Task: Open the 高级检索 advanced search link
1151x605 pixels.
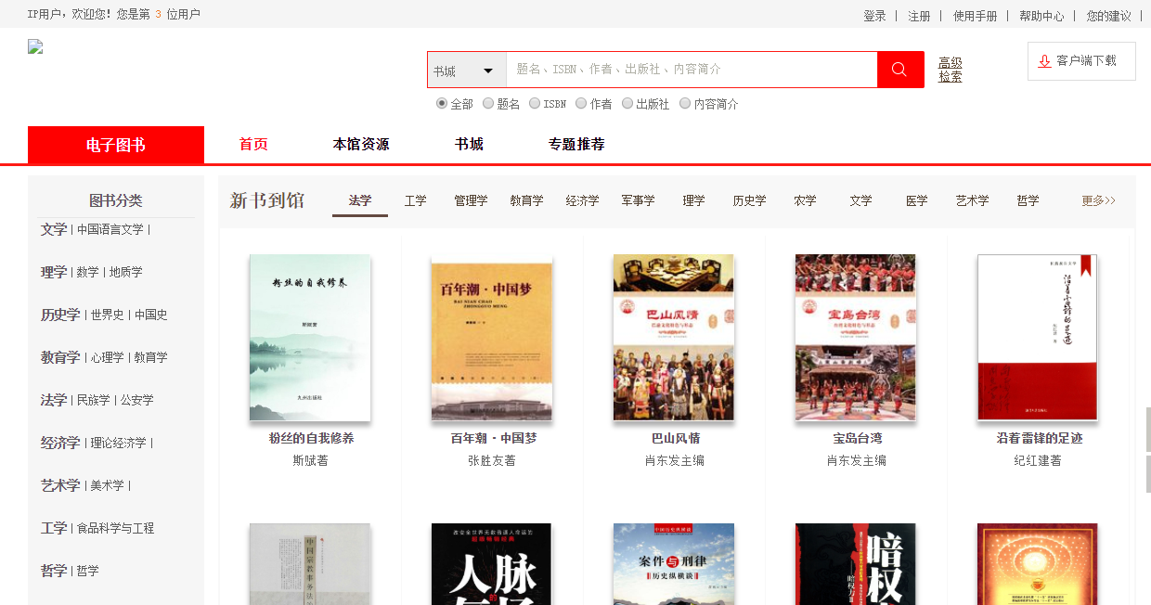Action: tap(950, 70)
